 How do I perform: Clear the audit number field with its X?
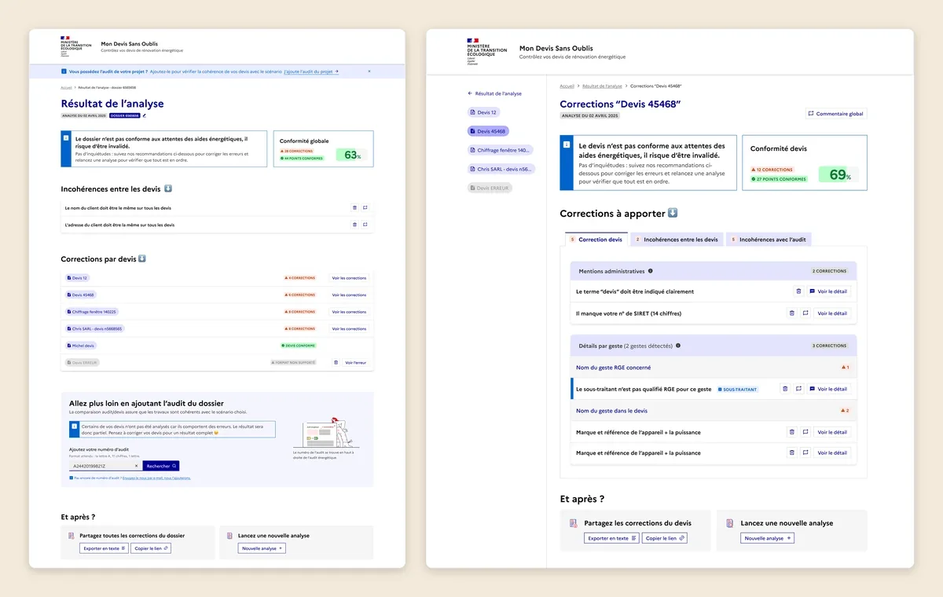[x=136, y=466]
